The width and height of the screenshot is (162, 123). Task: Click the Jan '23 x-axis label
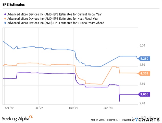pyautogui.click(x=108, y=108)
